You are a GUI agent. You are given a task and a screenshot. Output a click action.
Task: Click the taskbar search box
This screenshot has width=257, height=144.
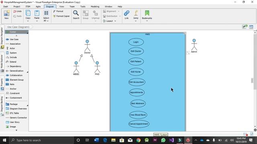(41, 140)
